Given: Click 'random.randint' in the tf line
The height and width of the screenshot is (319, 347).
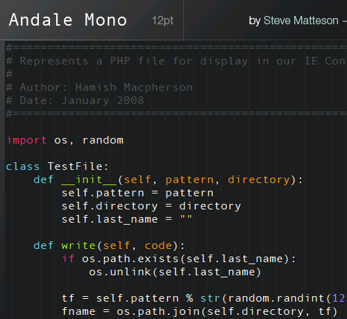Looking at the screenshot, I should click(x=276, y=298).
